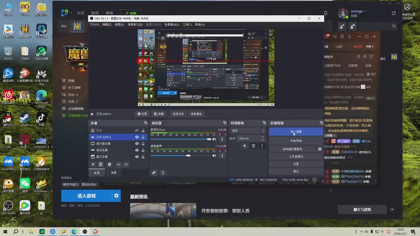The height and width of the screenshot is (236, 420).
Task: Toggle the lock on 文本 (GDI+) source
Action: pos(143,137)
